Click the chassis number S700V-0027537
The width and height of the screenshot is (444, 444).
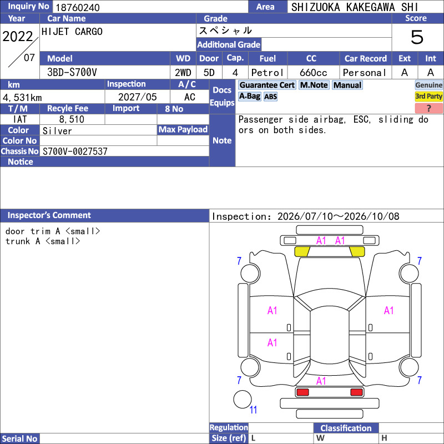[x=75, y=151]
